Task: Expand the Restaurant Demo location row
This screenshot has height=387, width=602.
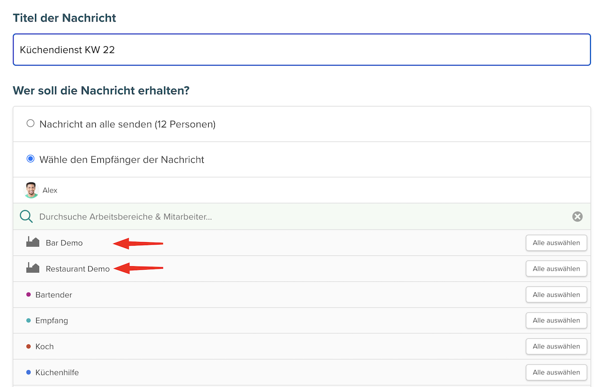Action: coord(78,269)
